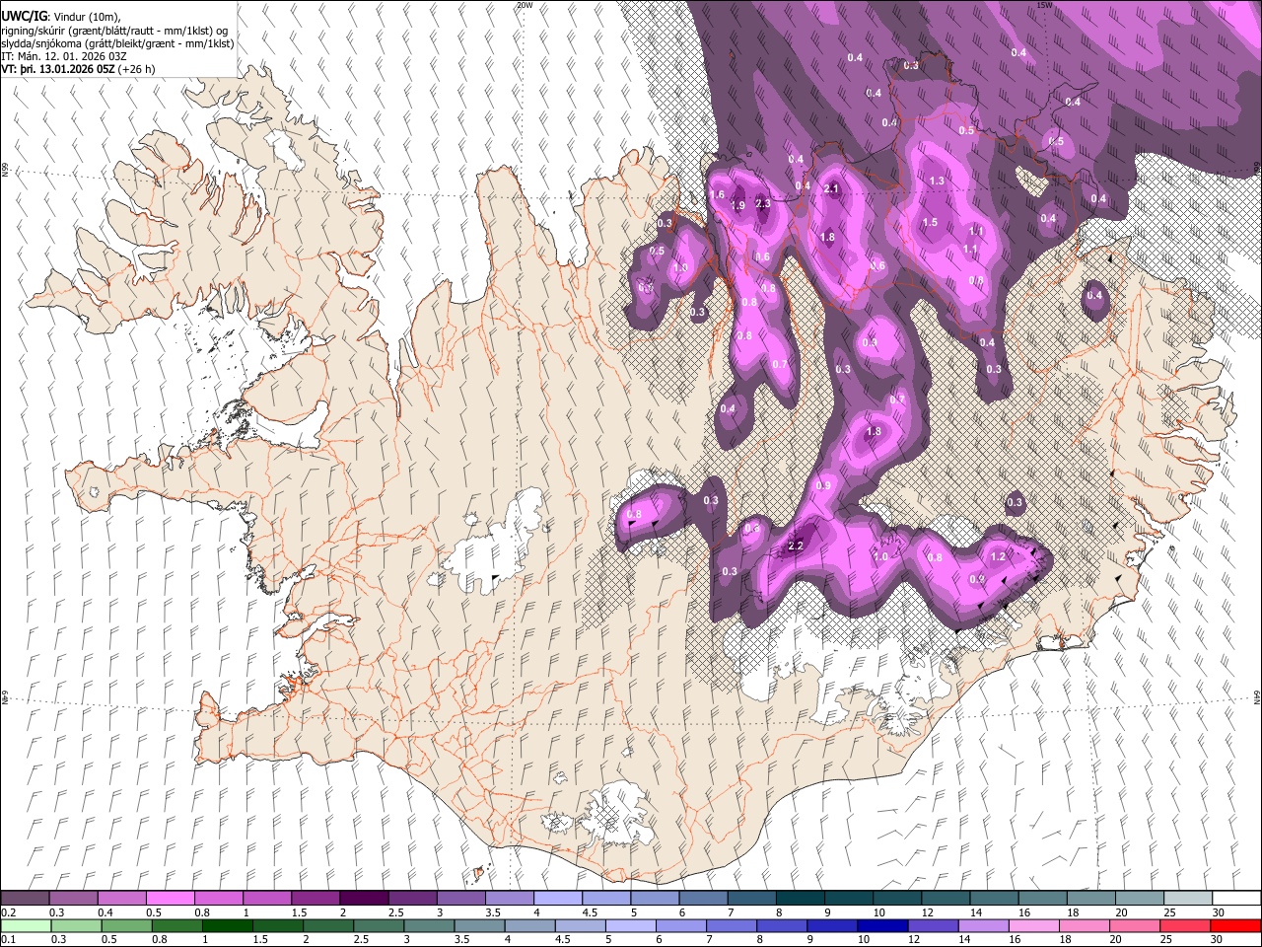Pick upper legend swatch between 4 and 4.5
Viewport: 1262px width, 947px height.
(558, 898)
